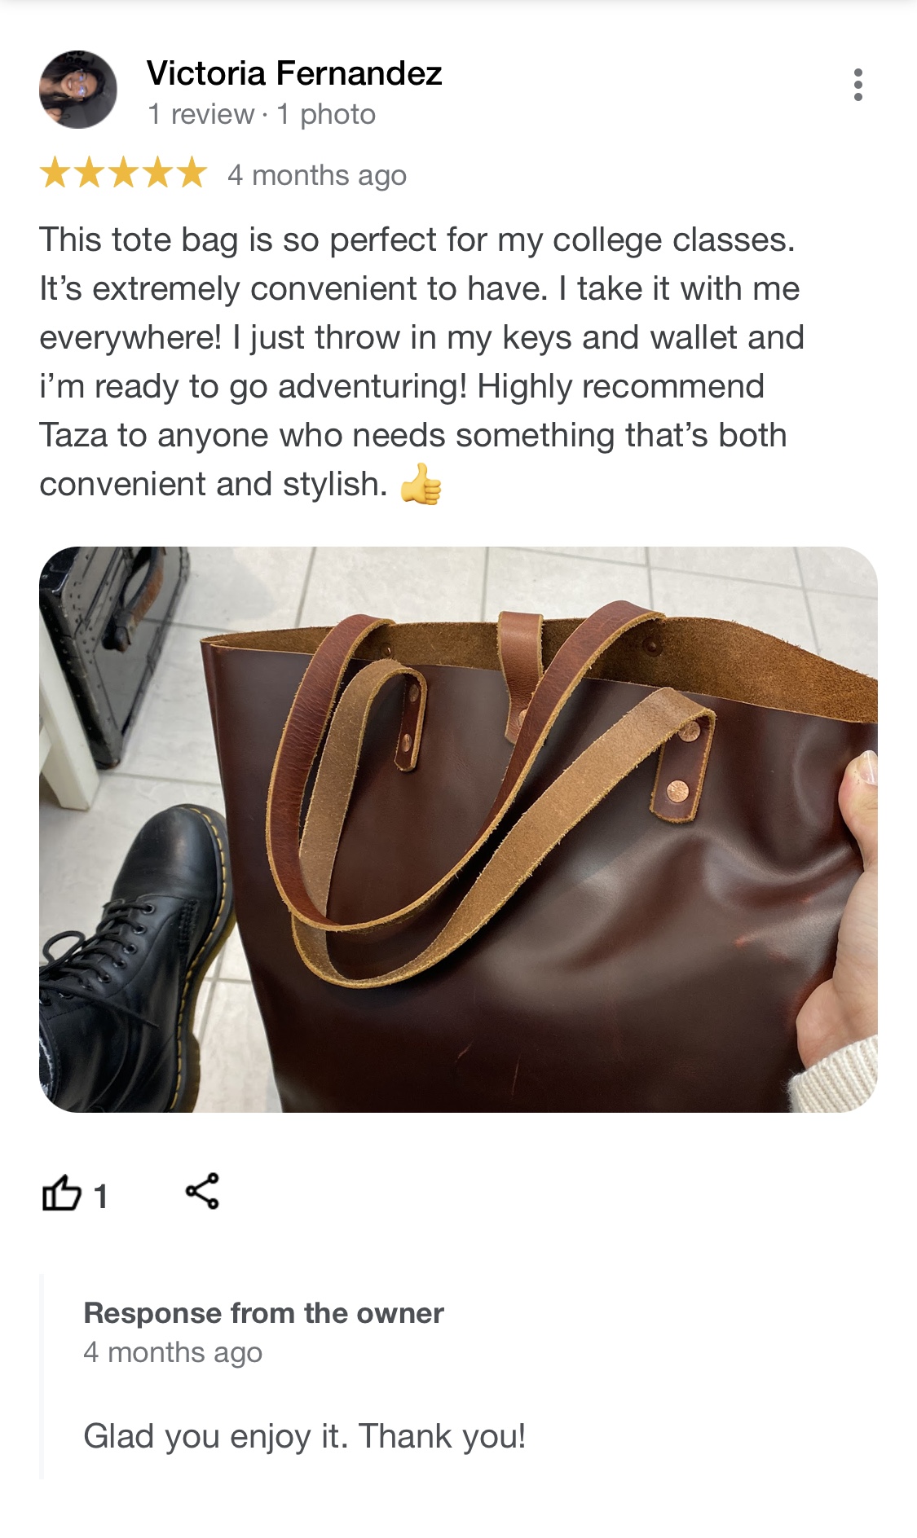
Task: Tap the bag's leather strap in photo
Action: point(489,815)
